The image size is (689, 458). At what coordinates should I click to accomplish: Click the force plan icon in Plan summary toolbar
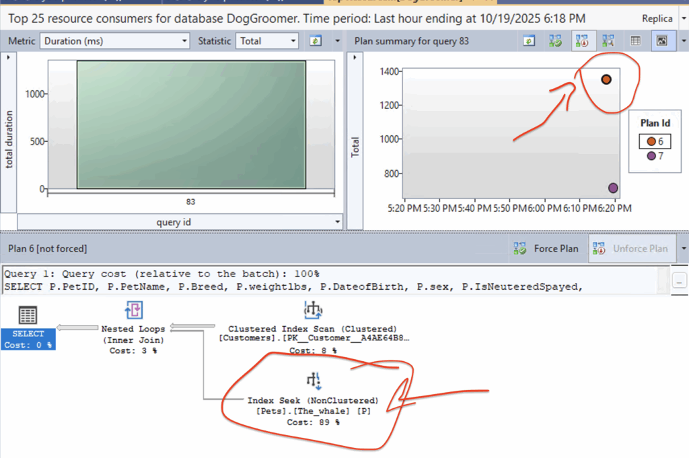555,41
